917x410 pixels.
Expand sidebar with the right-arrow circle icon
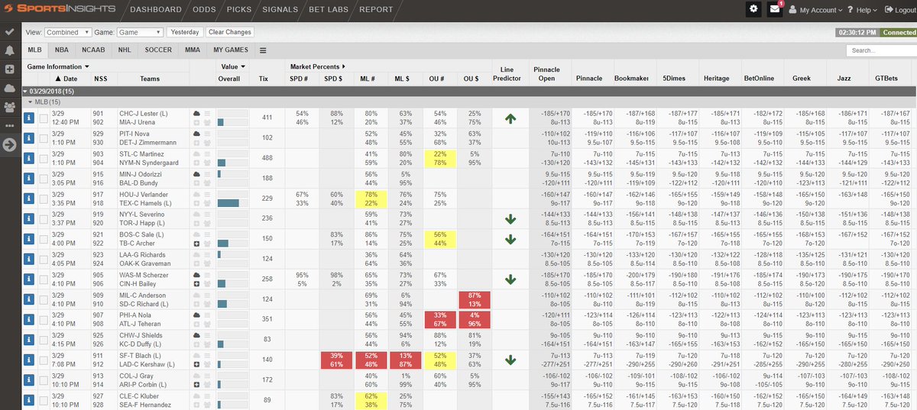pyautogui.click(x=9, y=145)
